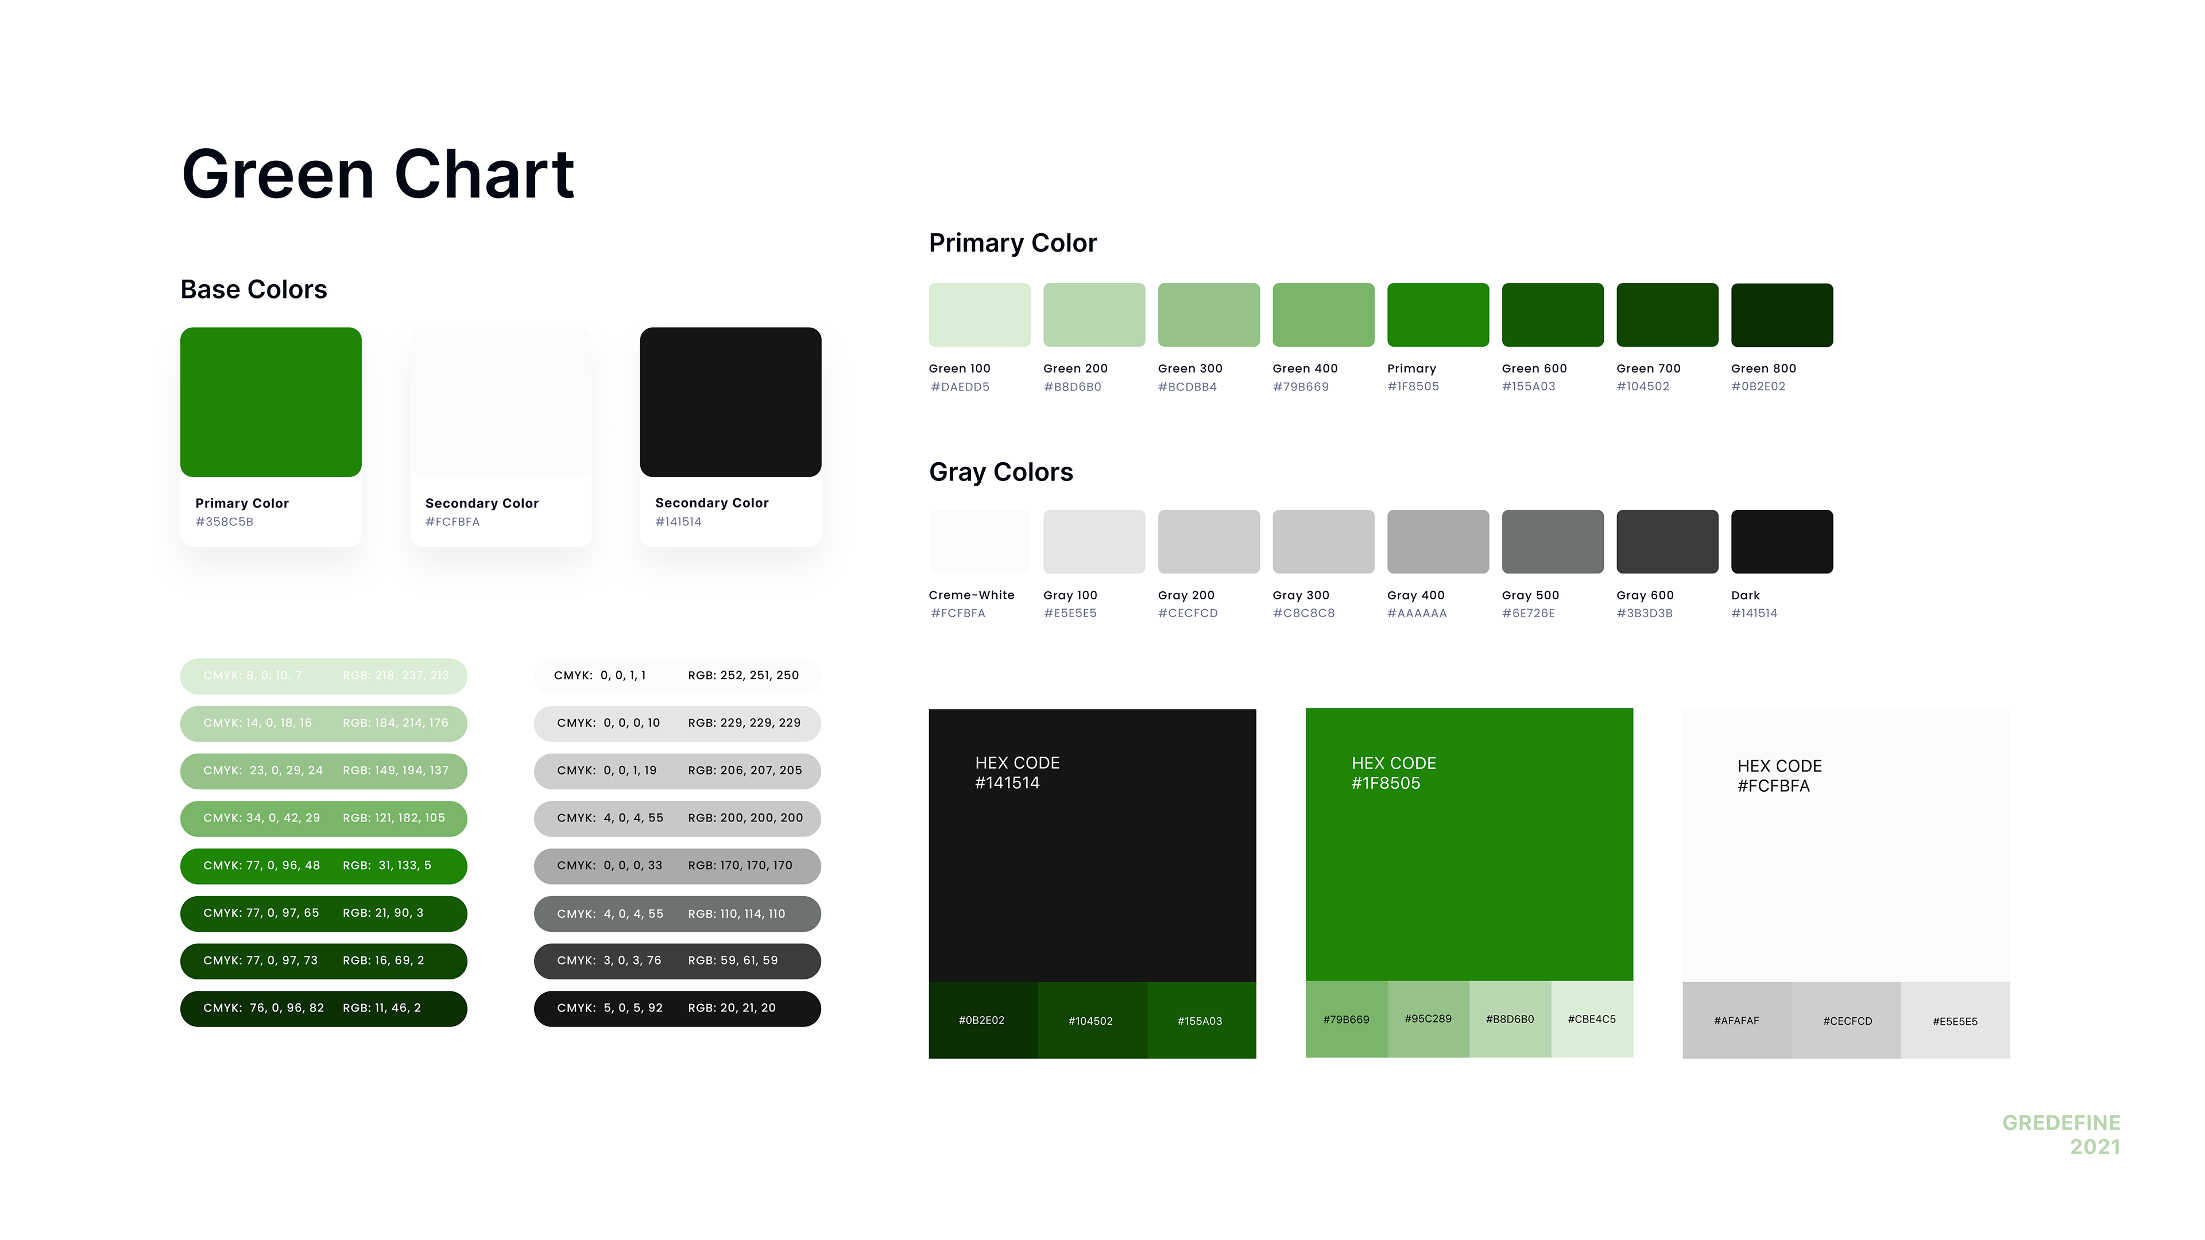Click the Green Chart title heading
The height and width of the screenshot is (1240, 2205).
click(377, 175)
